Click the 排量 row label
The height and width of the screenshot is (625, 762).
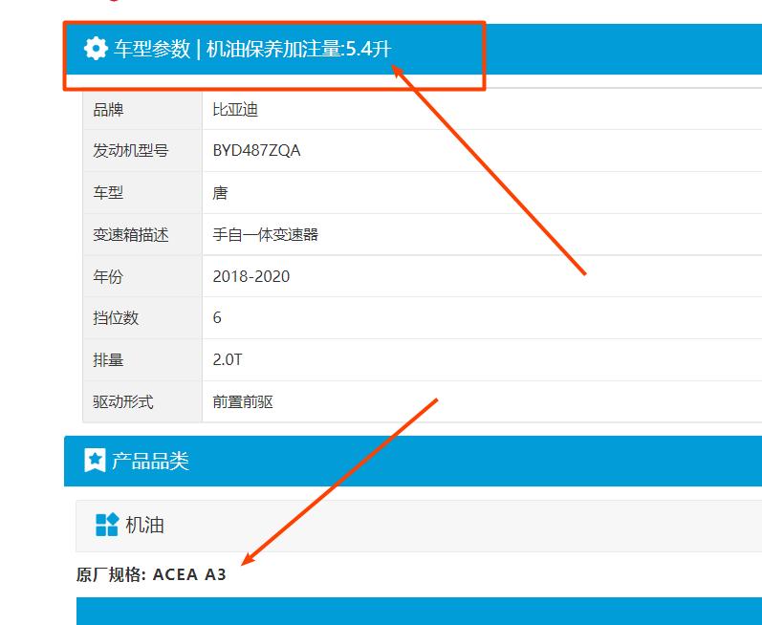tap(108, 360)
